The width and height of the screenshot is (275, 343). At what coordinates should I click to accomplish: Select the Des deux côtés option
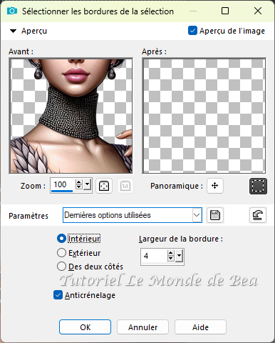tap(61, 267)
